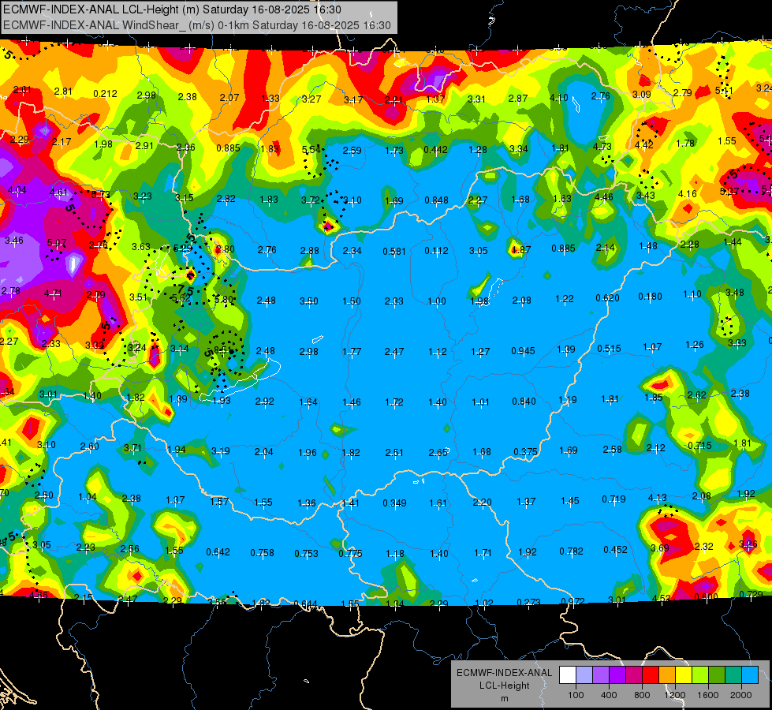Click the grid value "0.452"

pos(615,550)
